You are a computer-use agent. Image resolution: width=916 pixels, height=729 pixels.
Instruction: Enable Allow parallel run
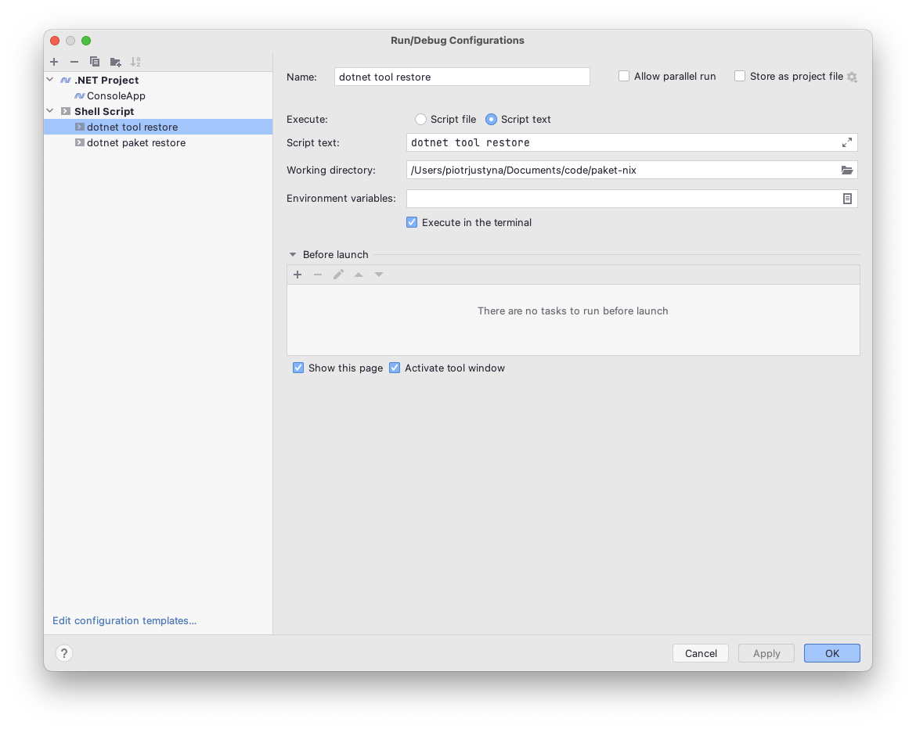[x=624, y=76]
